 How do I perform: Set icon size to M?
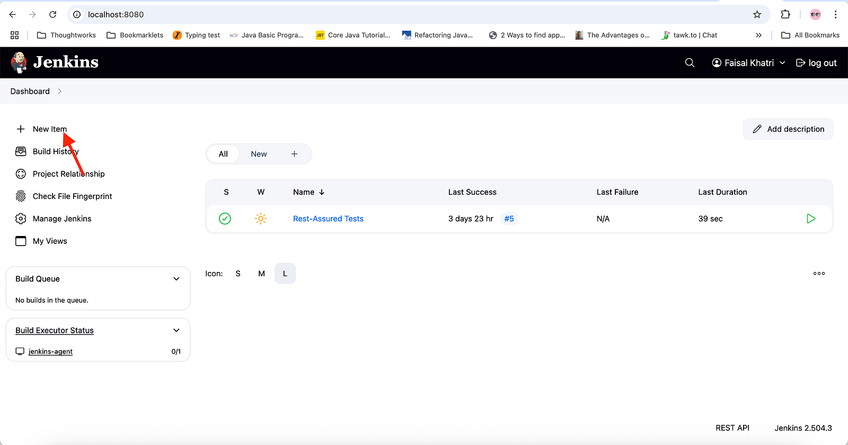coord(261,274)
